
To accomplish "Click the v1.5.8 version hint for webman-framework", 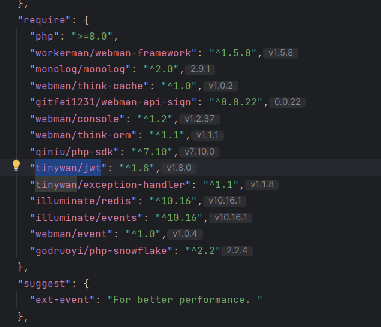I will point(280,53).
